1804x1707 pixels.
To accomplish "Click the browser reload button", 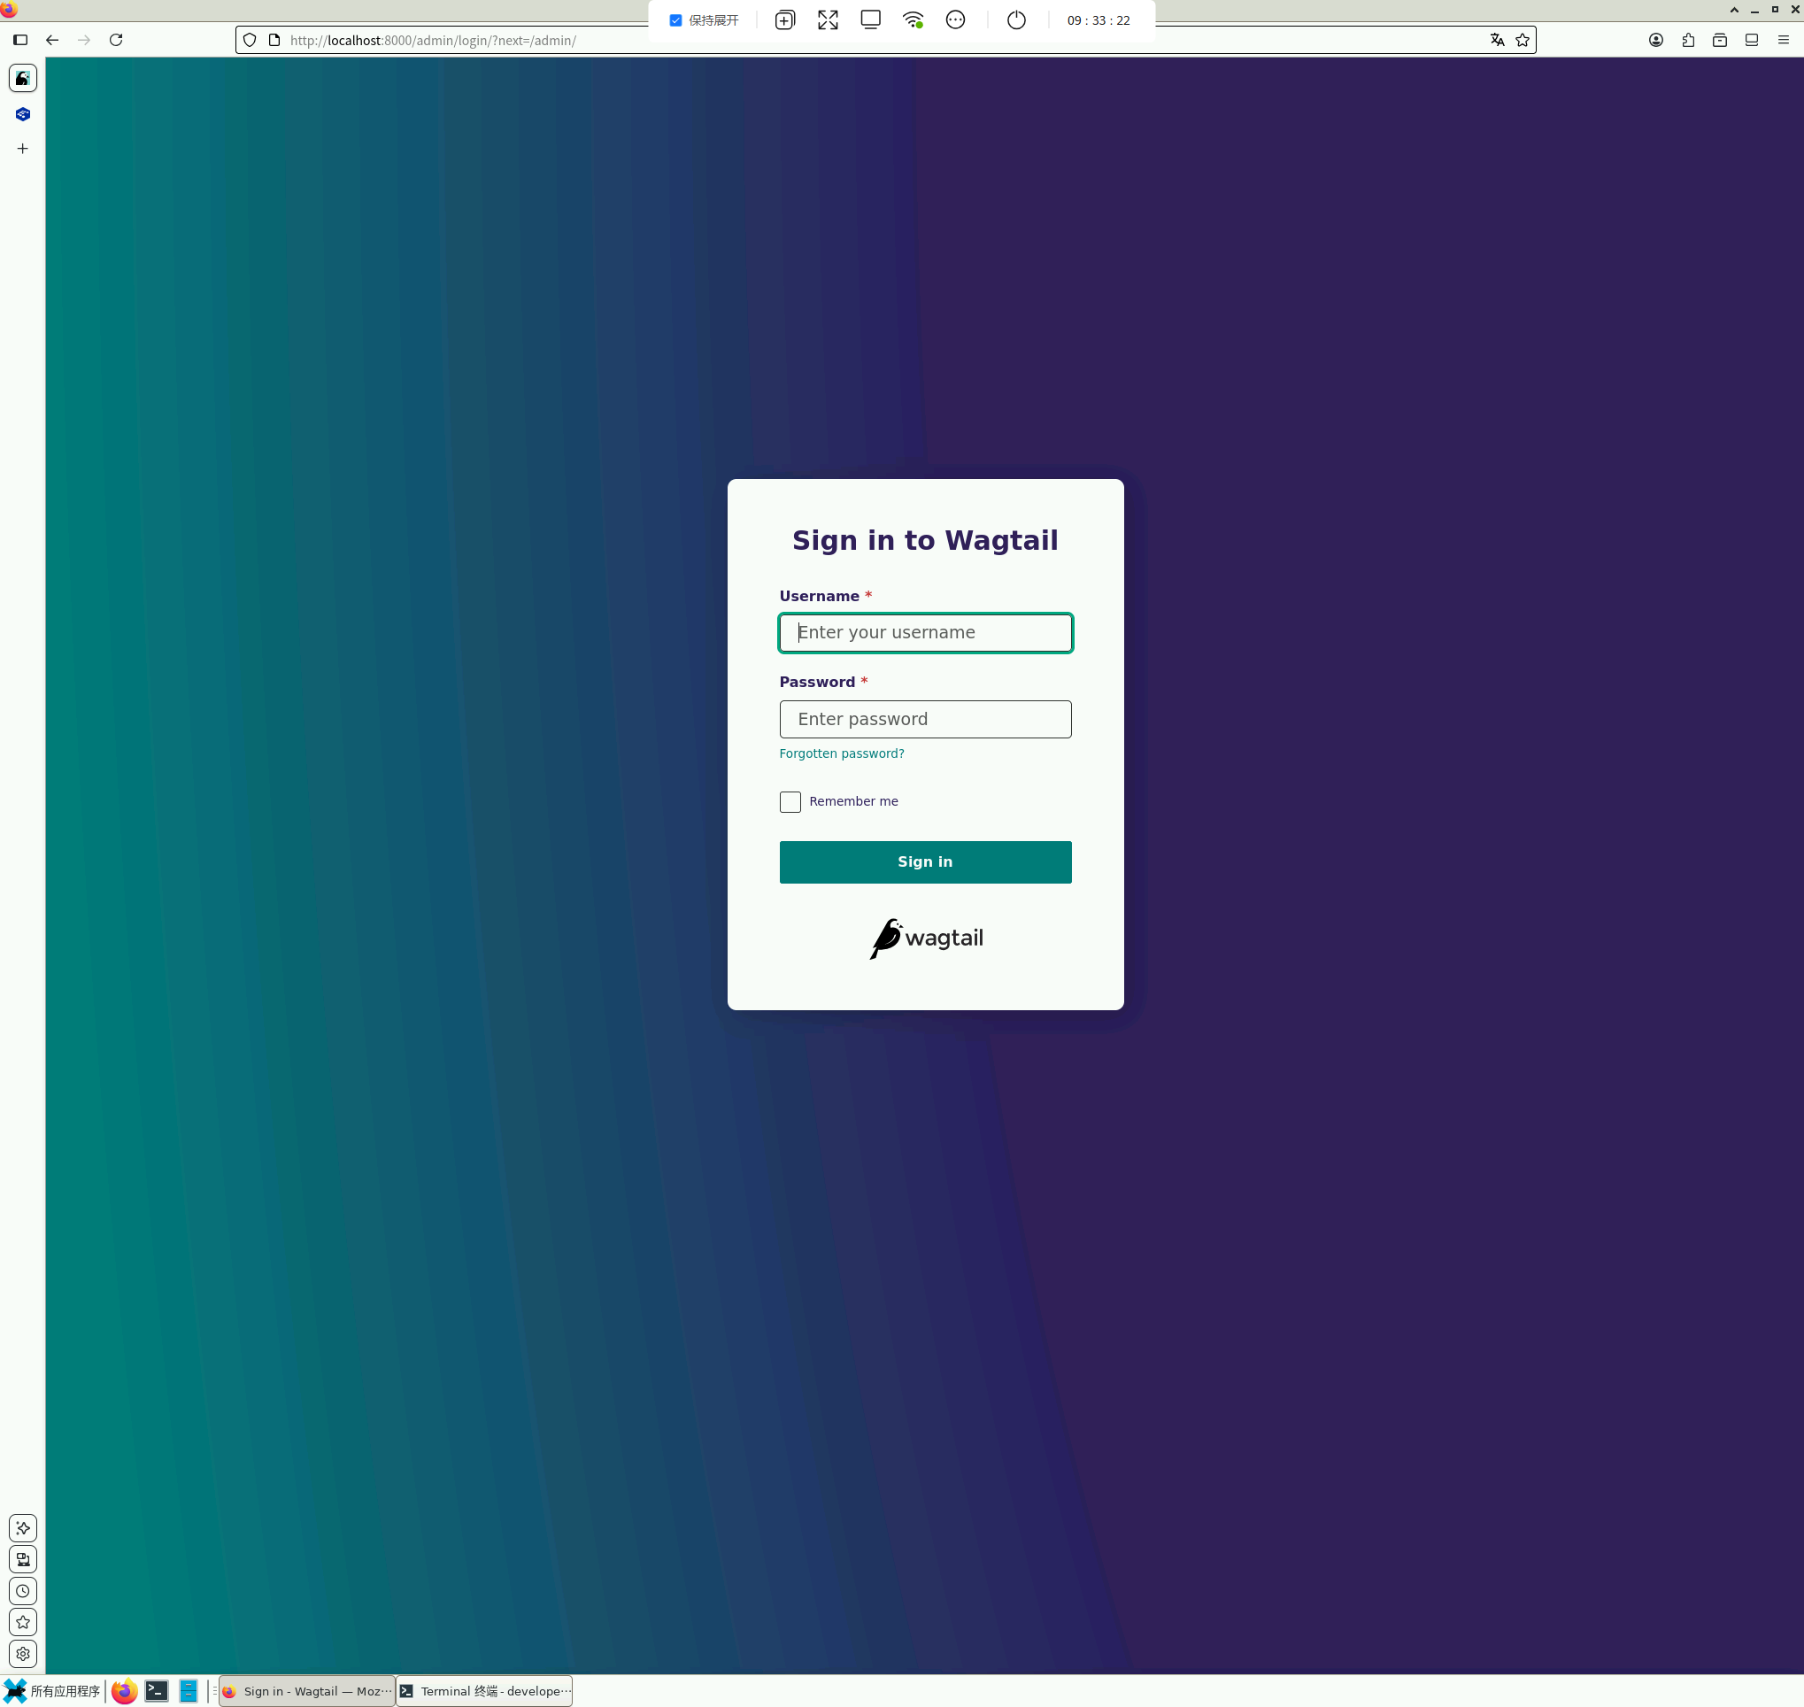I will (x=116, y=40).
